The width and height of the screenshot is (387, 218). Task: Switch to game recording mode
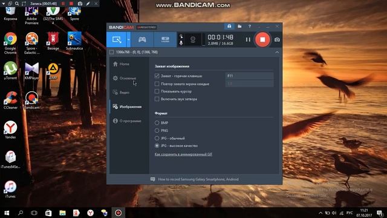pos(142,39)
